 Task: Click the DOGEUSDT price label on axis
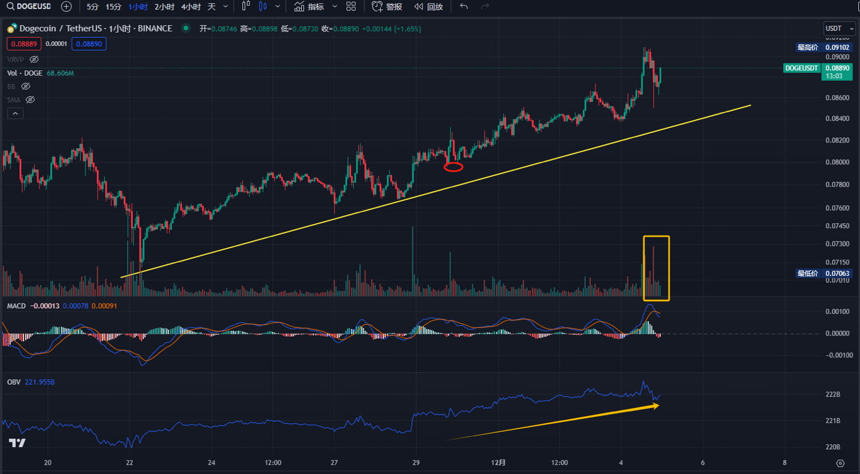point(802,68)
